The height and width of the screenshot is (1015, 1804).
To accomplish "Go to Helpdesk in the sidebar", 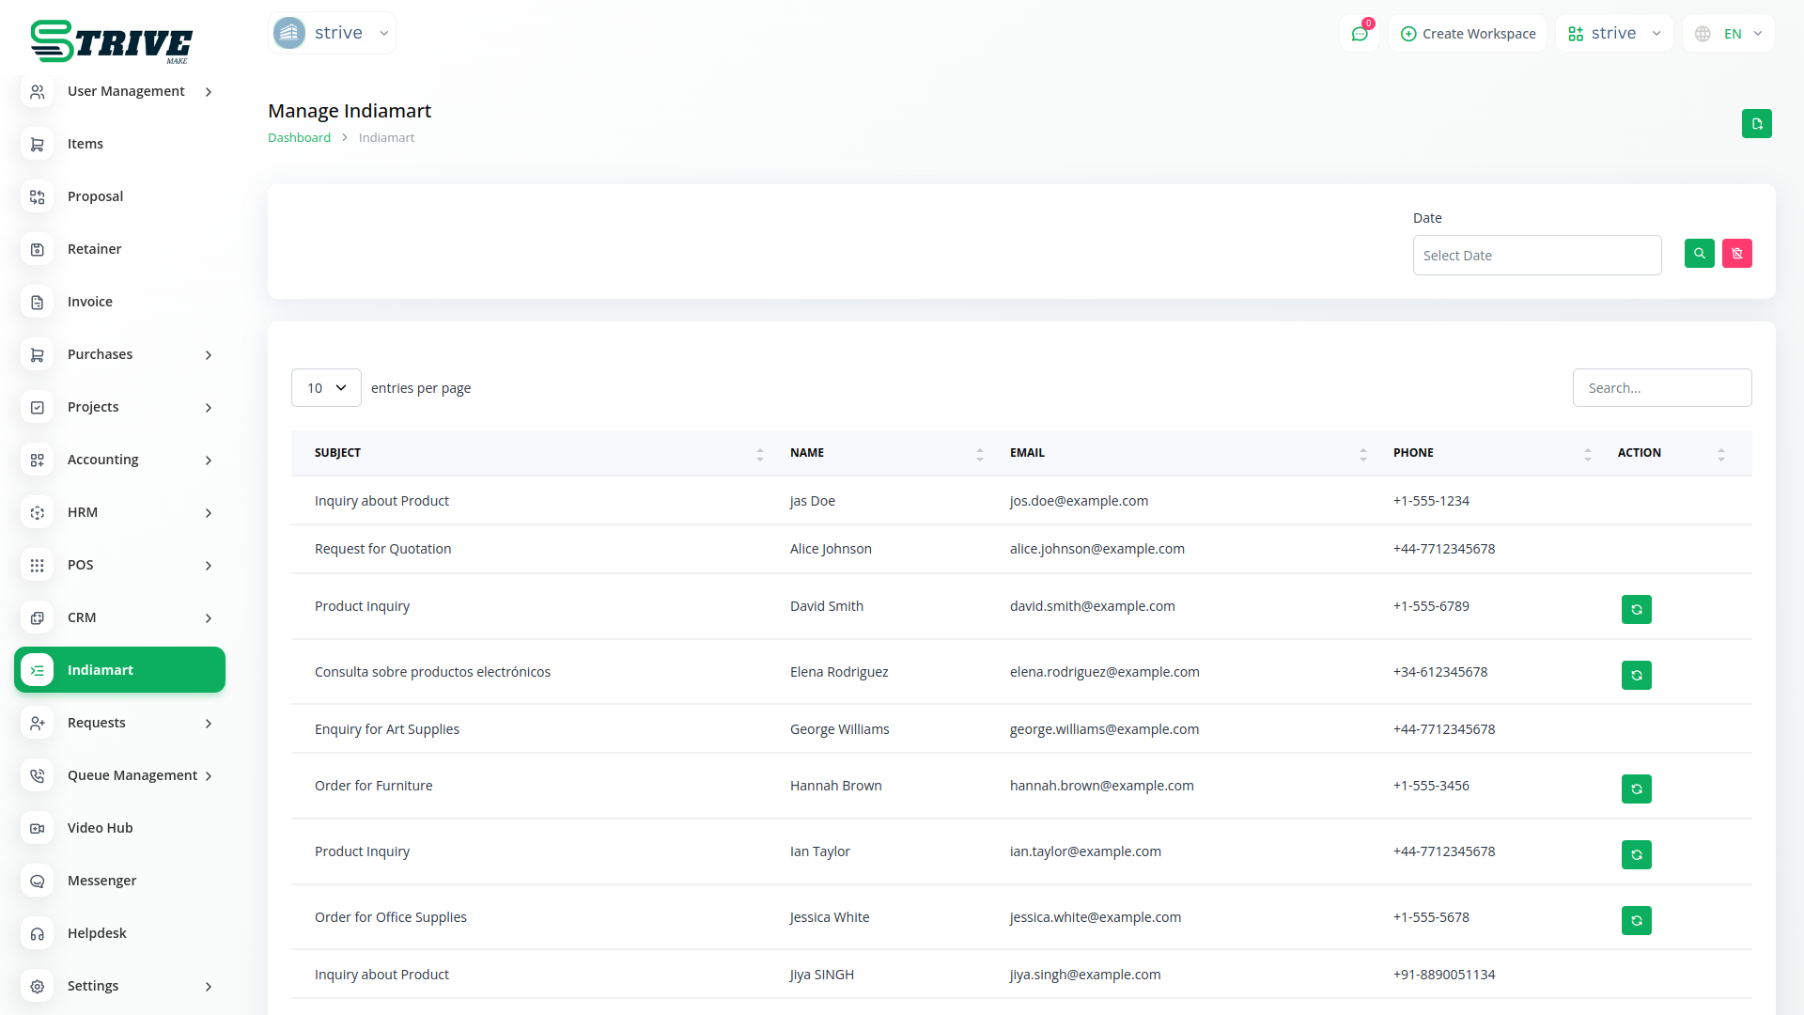I will coord(97,933).
